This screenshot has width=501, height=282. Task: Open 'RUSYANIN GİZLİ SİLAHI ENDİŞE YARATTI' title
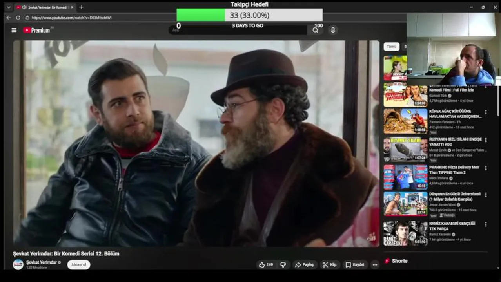[x=456, y=142]
